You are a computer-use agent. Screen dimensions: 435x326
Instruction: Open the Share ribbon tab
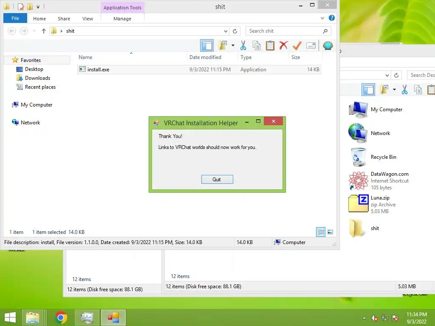(64, 19)
